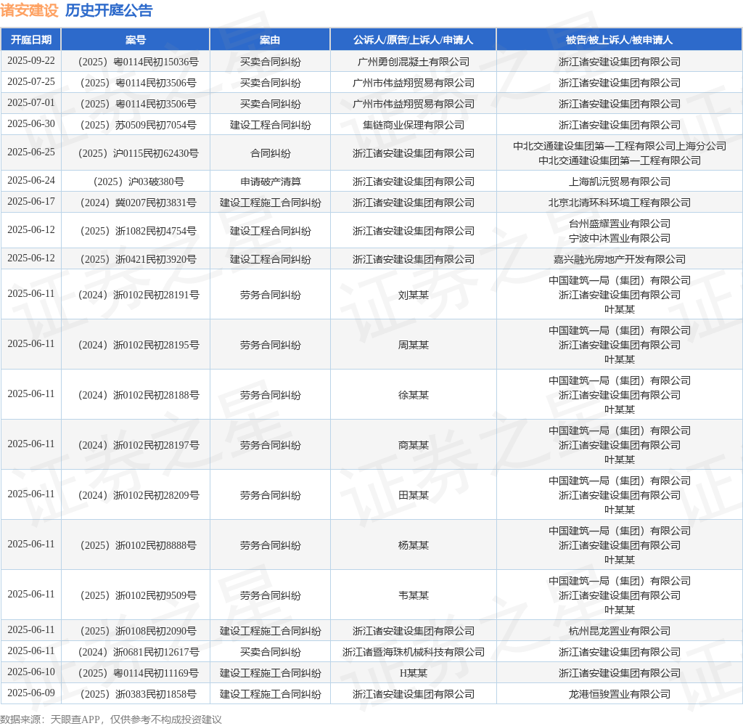Select case number (2024)浙0681民初12617号
This screenshot has width=743, height=726.
[x=139, y=652]
